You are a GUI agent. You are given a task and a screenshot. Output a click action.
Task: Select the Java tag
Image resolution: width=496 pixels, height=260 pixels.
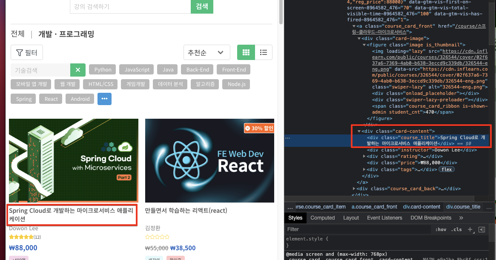coord(168,70)
